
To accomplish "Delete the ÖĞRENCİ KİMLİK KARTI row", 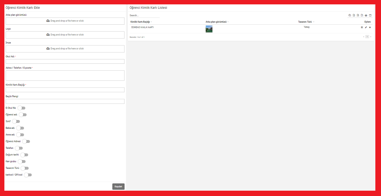I will click(370, 28).
